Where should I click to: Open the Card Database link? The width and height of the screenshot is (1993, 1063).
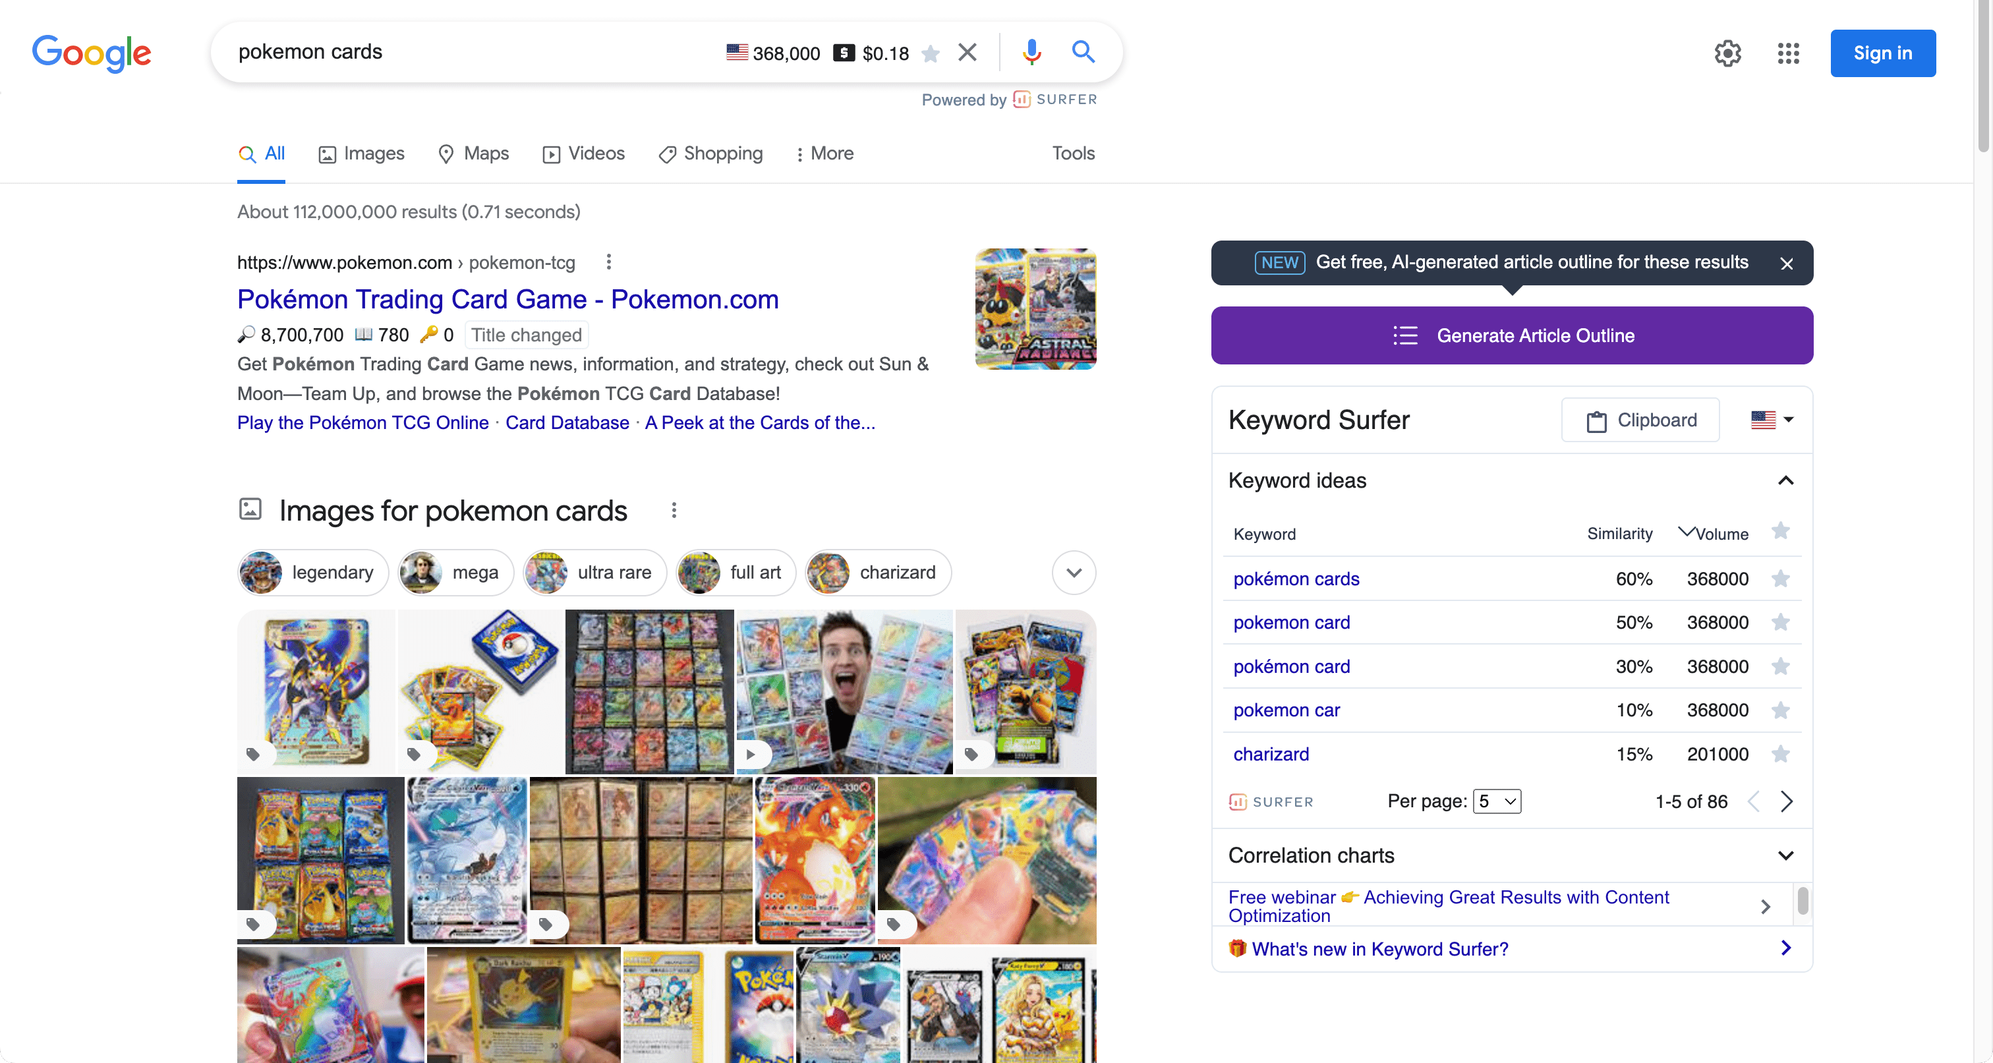(567, 422)
